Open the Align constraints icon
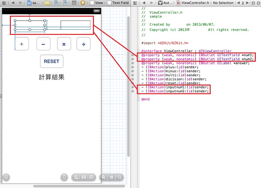 pos(76,177)
